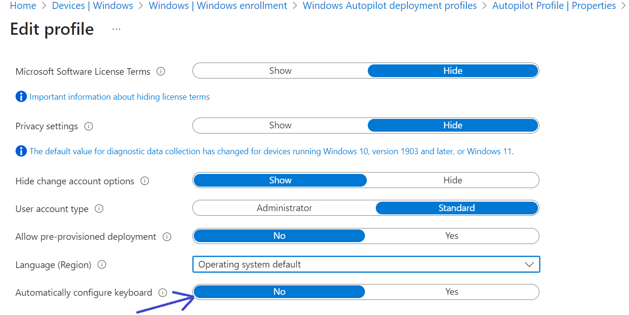Click the ellipsis next to Edit profile

coord(116,29)
